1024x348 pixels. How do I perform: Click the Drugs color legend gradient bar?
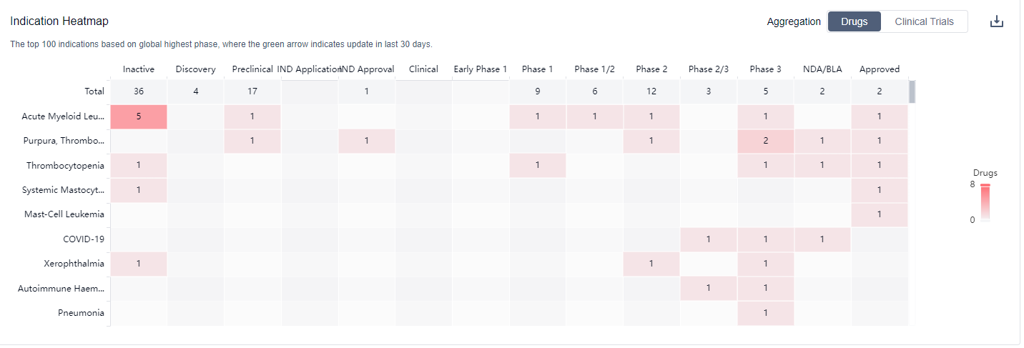coord(985,203)
